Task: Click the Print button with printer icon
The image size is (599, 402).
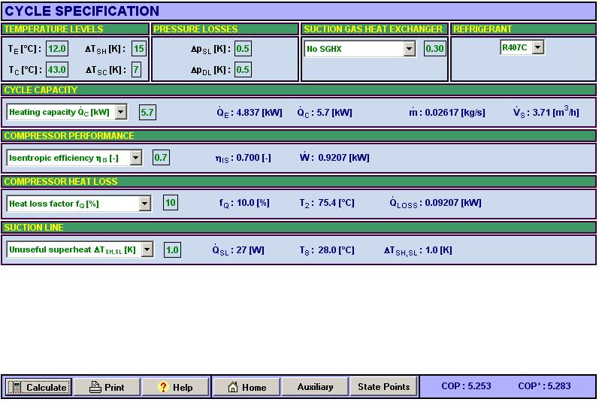Action: (107, 387)
